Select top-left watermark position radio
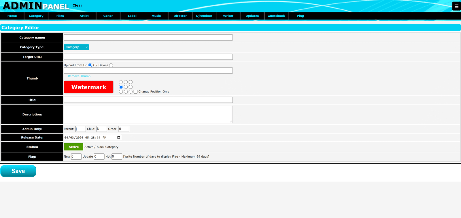 (121, 82)
